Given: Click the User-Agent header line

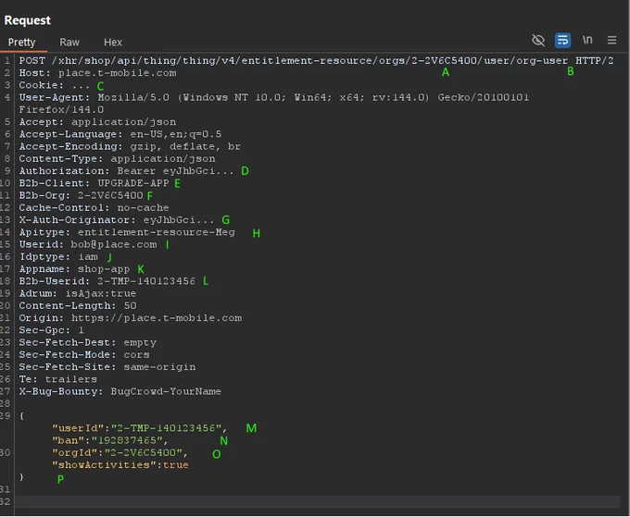Looking at the screenshot, I should (x=273, y=97).
